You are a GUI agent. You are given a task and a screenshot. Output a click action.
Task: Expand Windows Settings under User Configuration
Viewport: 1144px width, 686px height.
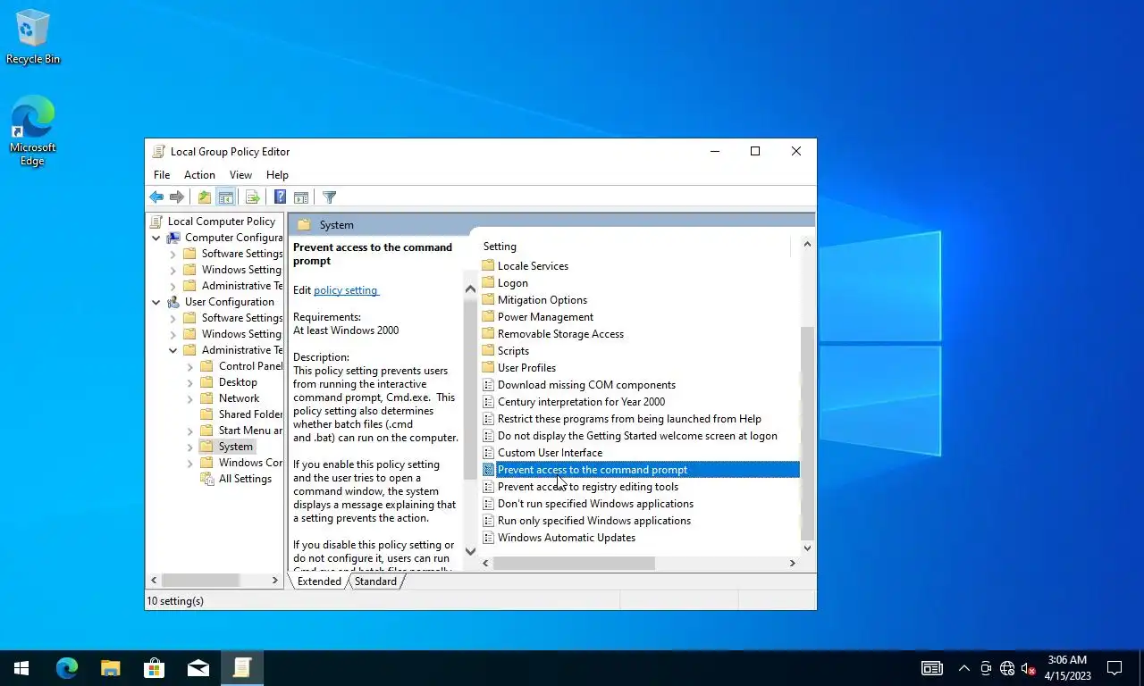(172, 334)
